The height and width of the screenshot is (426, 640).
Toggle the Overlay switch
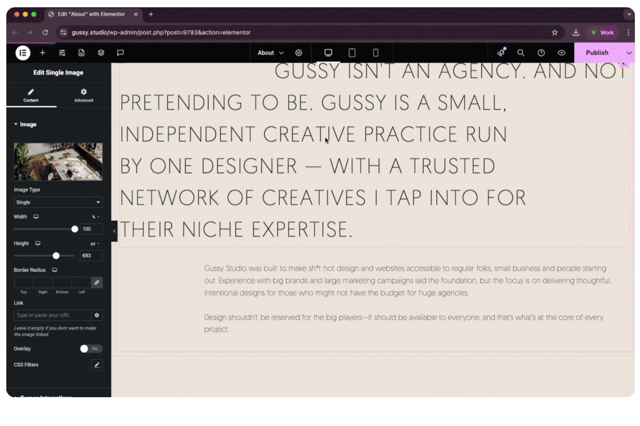point(91,349)
